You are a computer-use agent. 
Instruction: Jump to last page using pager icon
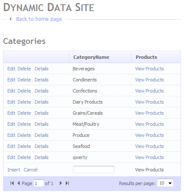tap(67, 183)
